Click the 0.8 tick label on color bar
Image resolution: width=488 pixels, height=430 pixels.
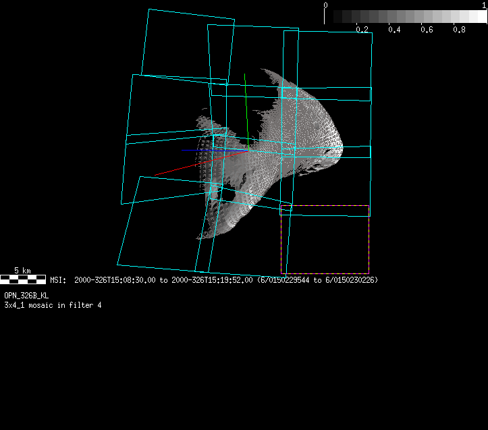click(x=460, y=30)
